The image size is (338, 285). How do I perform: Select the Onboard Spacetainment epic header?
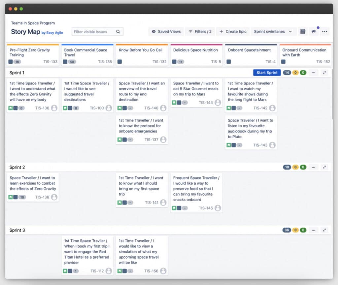click(251, 55)
